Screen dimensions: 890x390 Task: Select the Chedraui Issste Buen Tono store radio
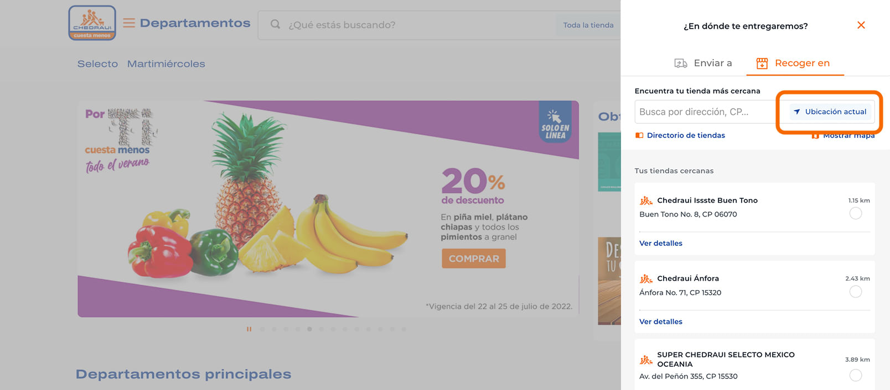(x=856, y=213)
